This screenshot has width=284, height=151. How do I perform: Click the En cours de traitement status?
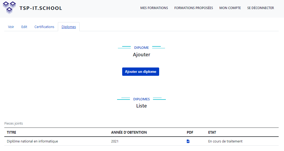[x=225, y=141]
